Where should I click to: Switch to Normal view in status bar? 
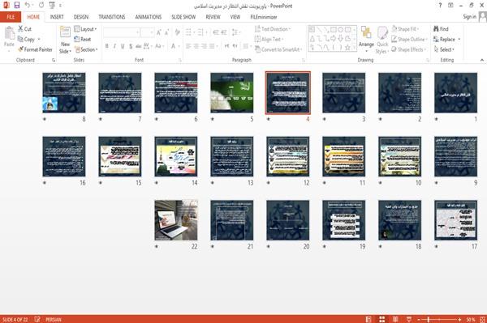click(x=368, y=319)
